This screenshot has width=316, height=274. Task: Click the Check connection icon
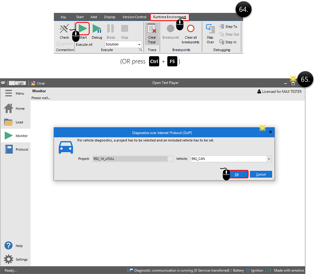coord(64,29)
